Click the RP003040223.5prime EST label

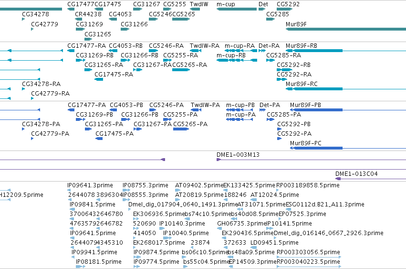click(x=308, y=262)
